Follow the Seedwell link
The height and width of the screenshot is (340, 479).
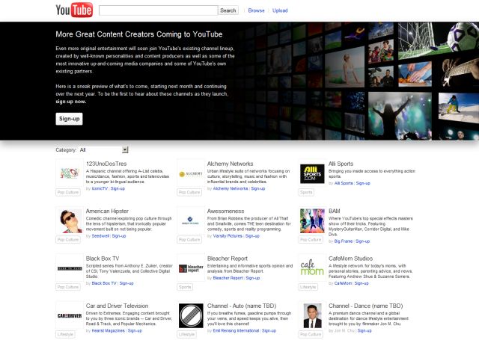[x=100, y=235]
